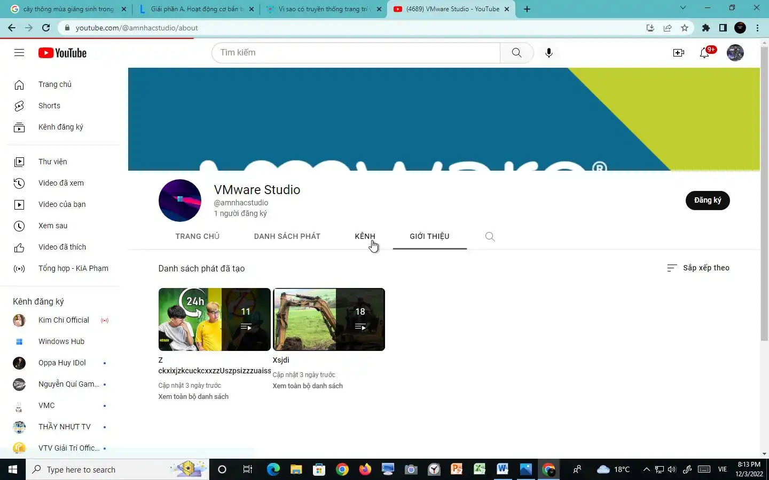Open Kim Chi Official subscription

pos(63,320)
